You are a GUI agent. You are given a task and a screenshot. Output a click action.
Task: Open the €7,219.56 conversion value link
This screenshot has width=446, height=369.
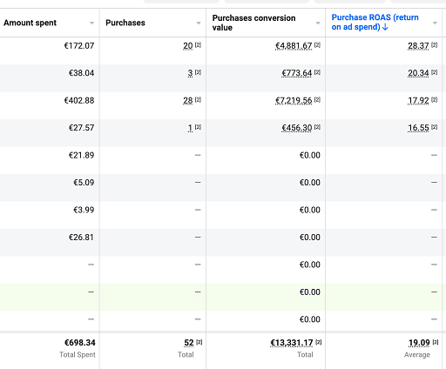click(x=294, y=101)
